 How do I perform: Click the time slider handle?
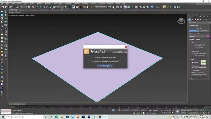click(17, 104)
